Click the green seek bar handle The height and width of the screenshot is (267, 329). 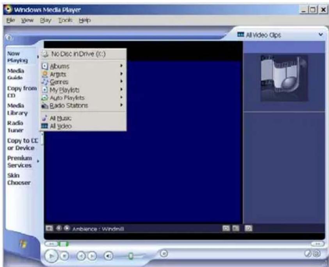point(64,244)
